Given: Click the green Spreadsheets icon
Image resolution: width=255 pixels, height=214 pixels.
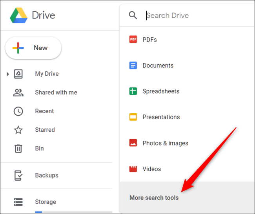Looking at the screenshot, I should (x=133, y=91).
